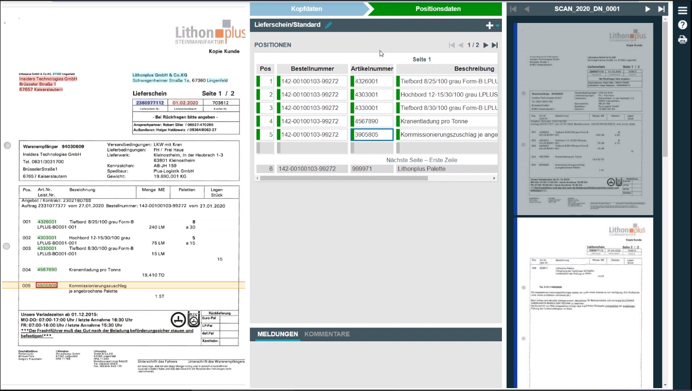Click highlighted 4326001 in the document view

pyautogui.click(x=47, y=222)
